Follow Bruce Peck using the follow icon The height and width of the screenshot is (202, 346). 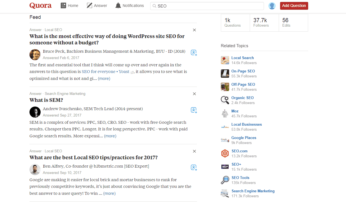coord(194,53)
